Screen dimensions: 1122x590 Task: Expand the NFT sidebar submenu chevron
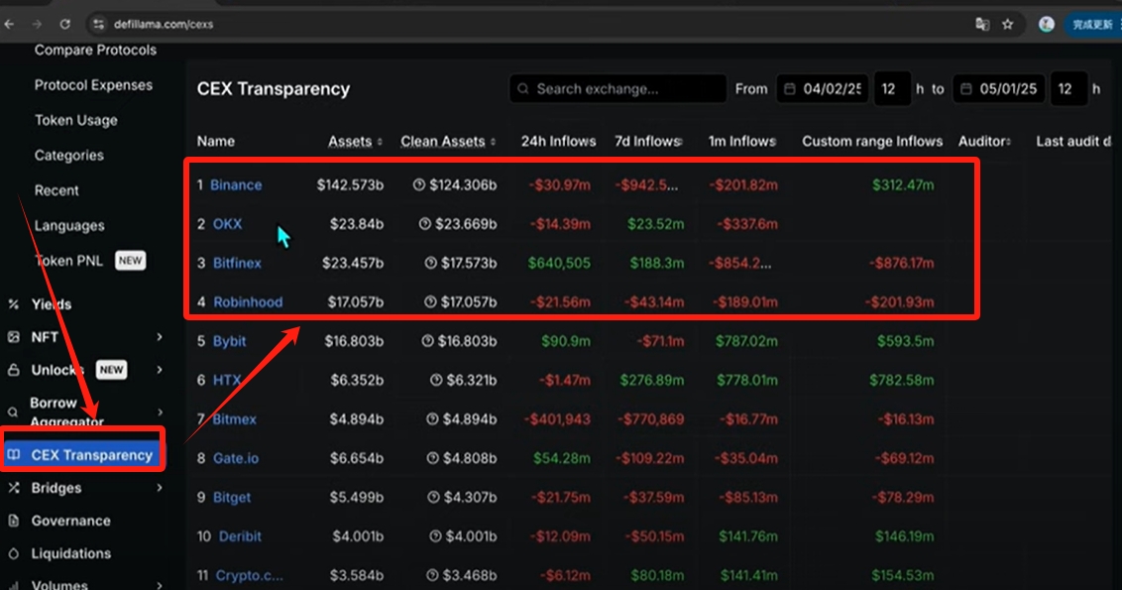160,337
